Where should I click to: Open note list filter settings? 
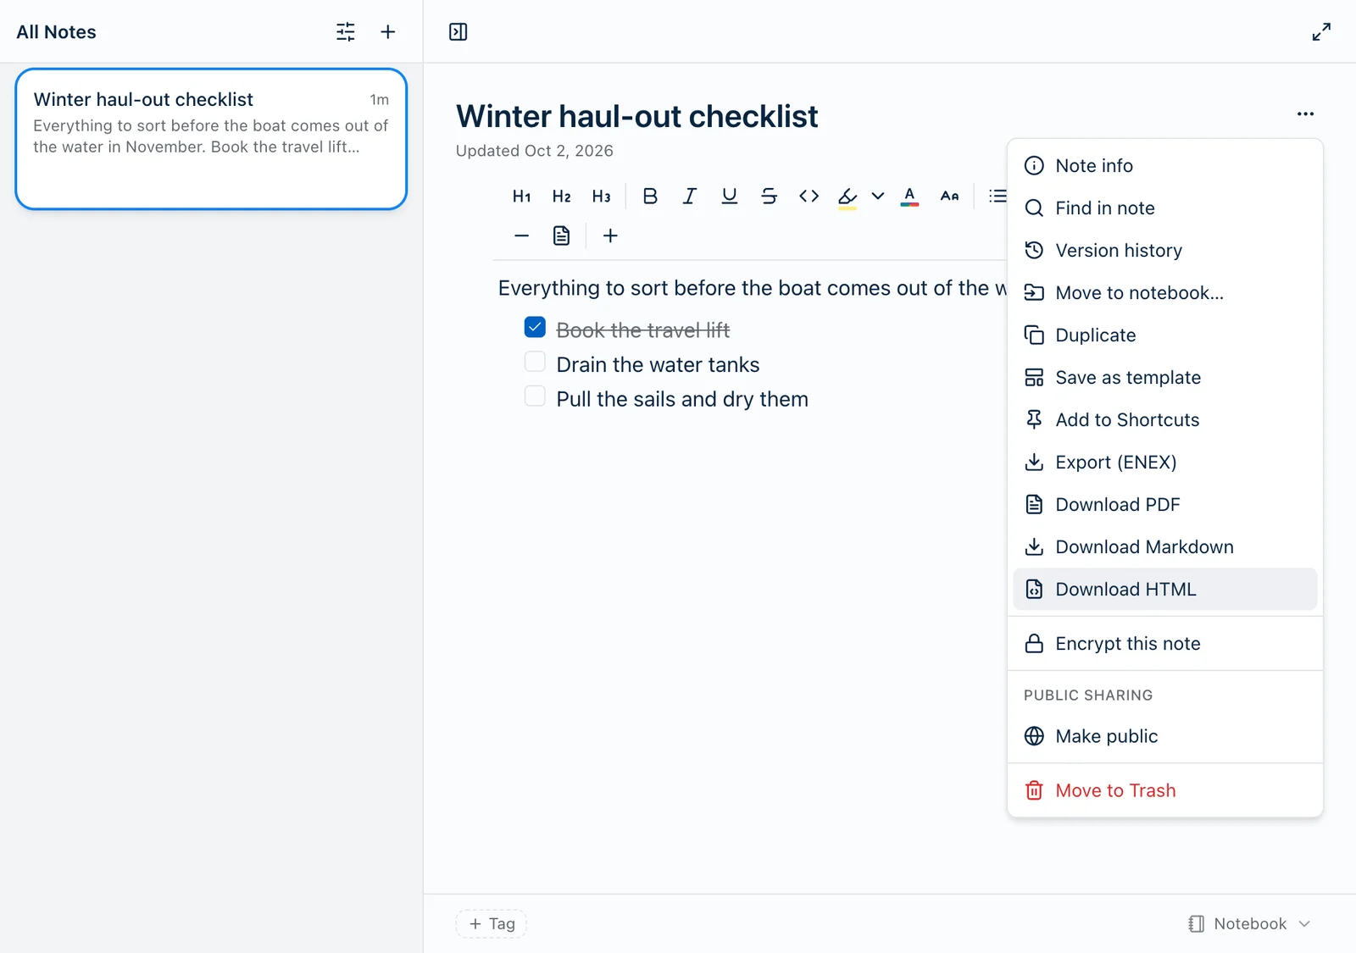point(346,32)
